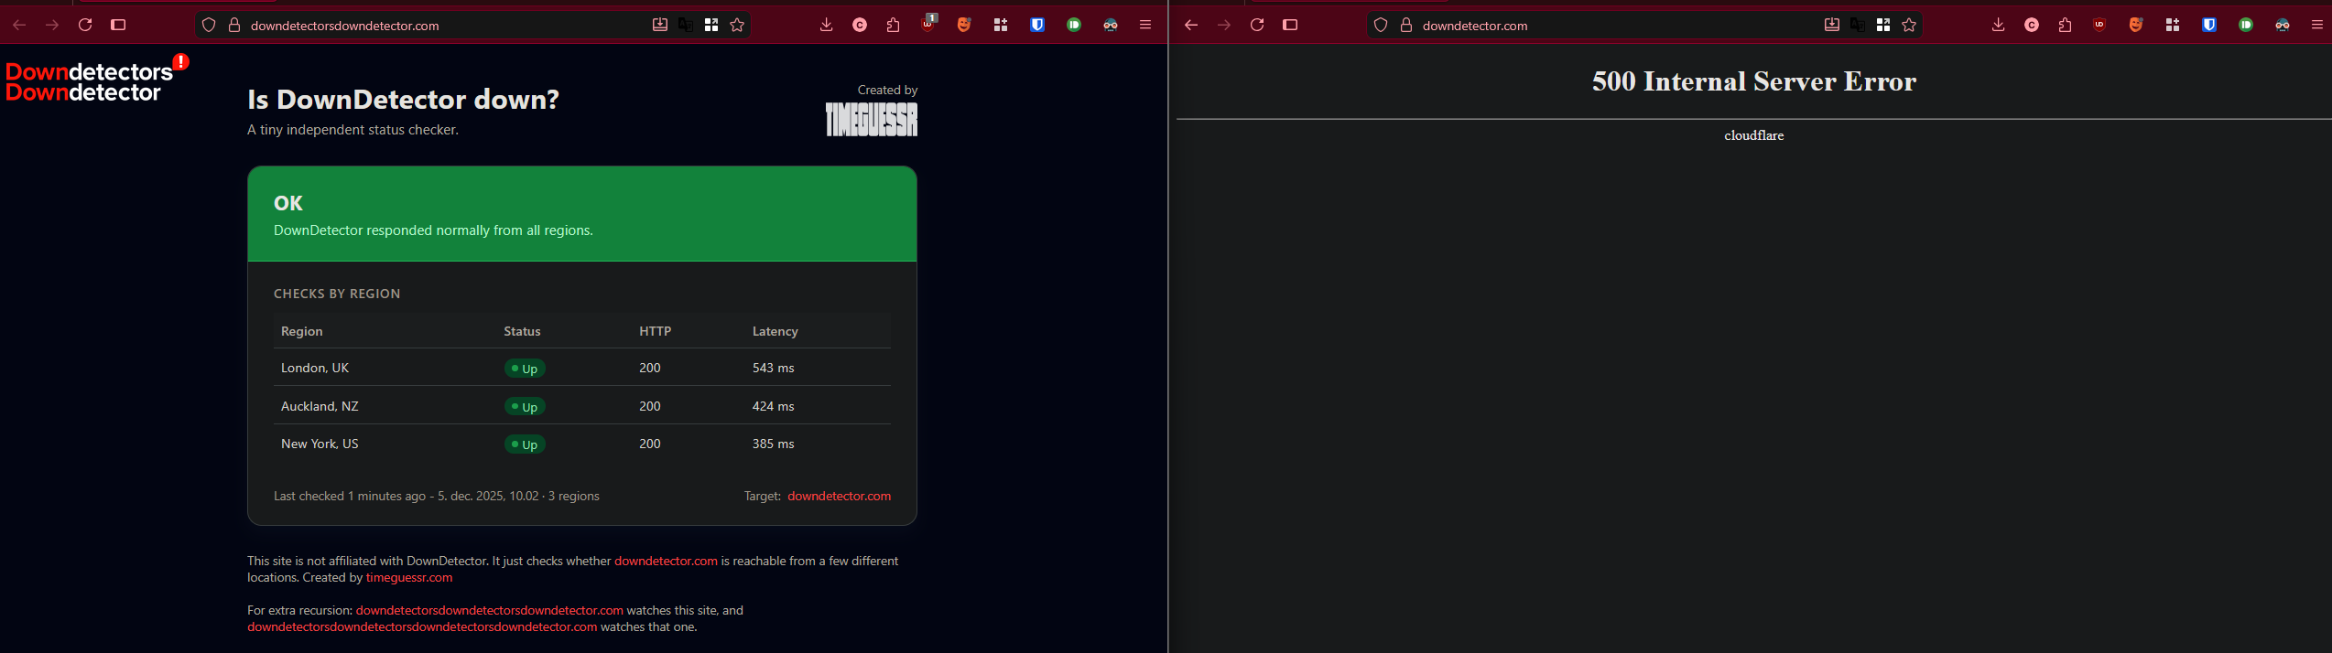The image size is (2332, 653).
Task: Open uBlock Origin extension in left browser
Action: (928, 25)
